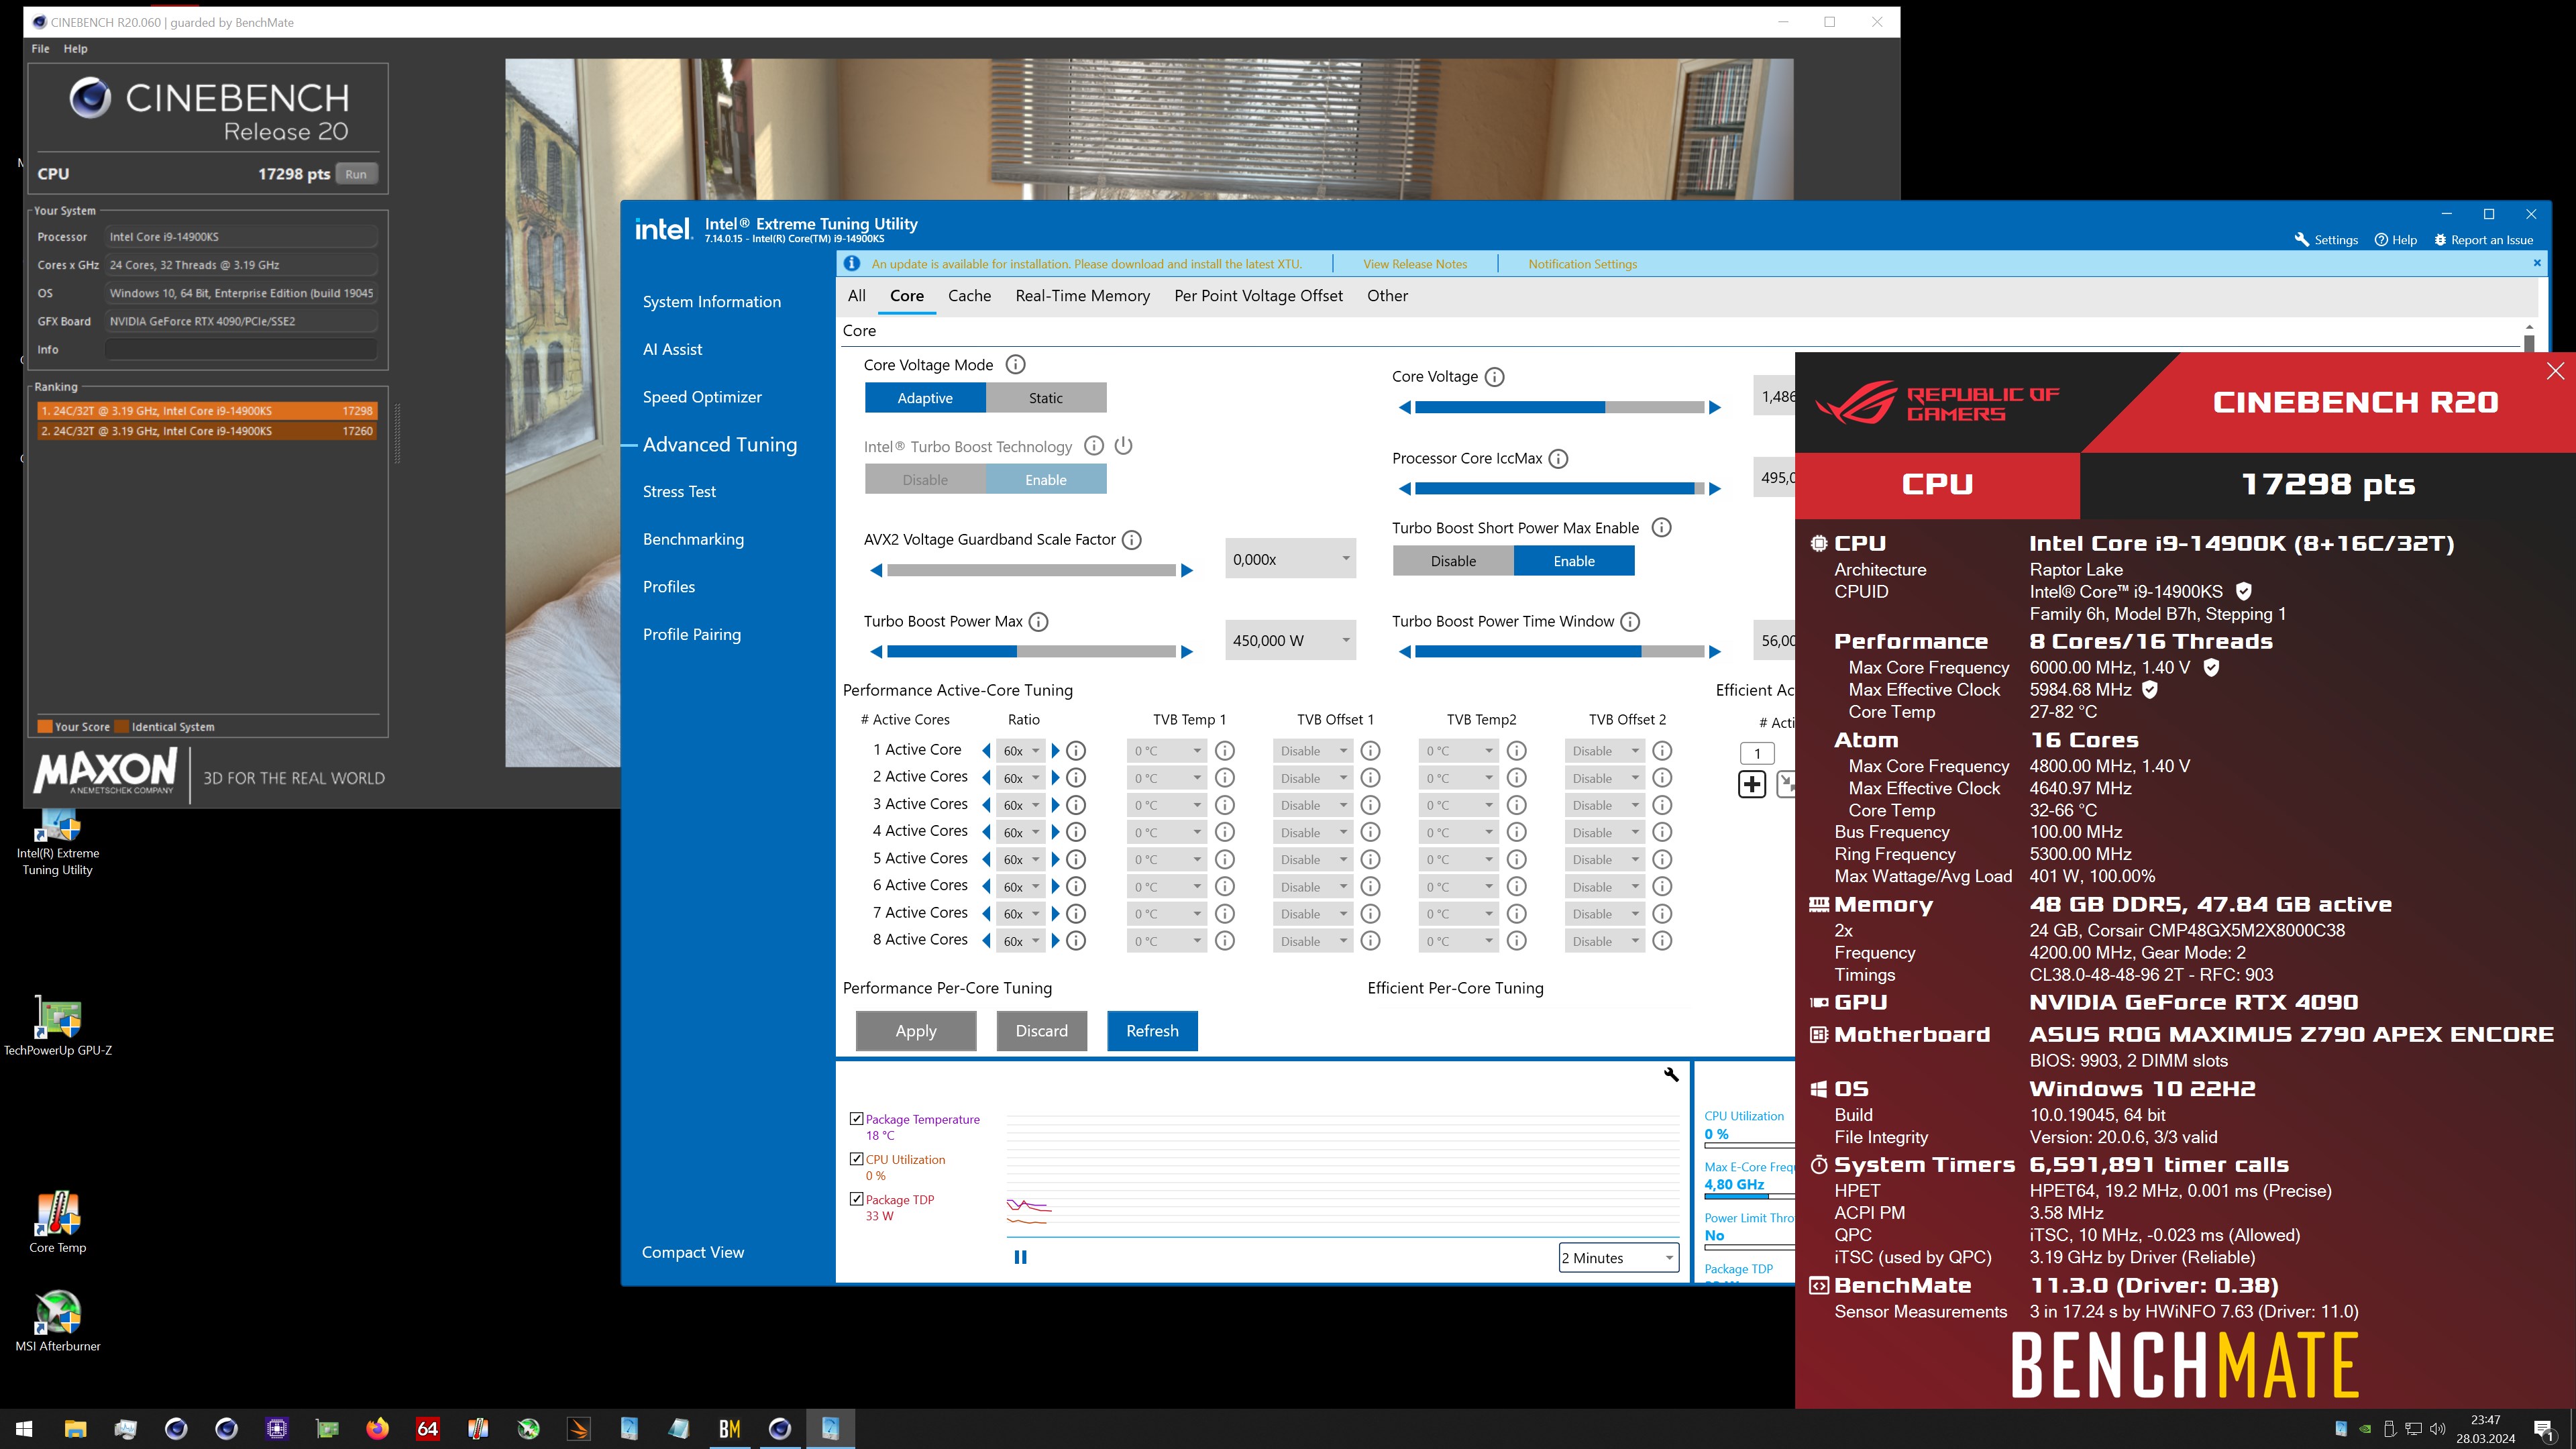Click power icon beside Turbo Boost Technology
This screenshot has height=1449, width=2576.
(1123, 446)
